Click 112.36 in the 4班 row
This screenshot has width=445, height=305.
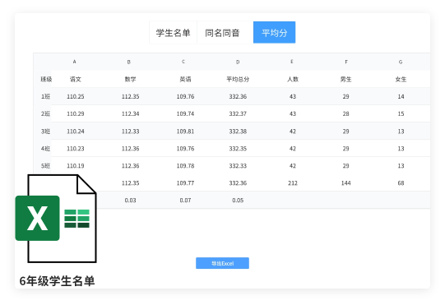(131, 149)
